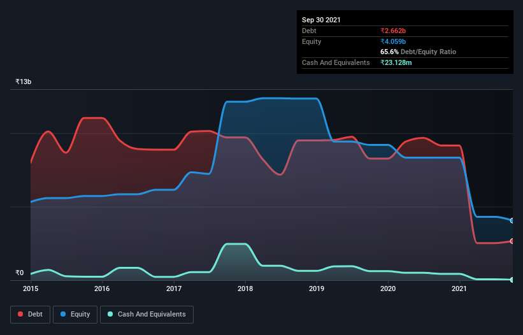Click the red Debt legend dot

tap(20, 314)
